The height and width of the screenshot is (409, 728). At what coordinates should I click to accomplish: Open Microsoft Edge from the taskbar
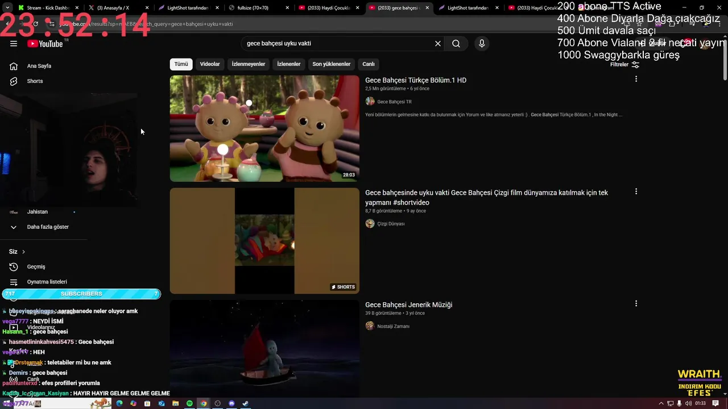click(x=119, y=403)
